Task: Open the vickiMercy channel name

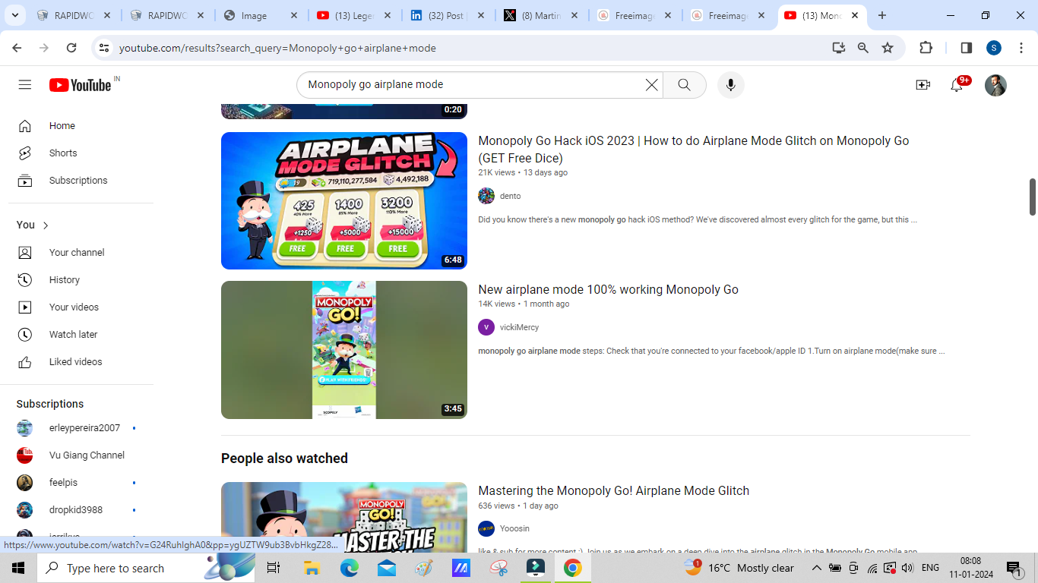Action: (519, 328)
